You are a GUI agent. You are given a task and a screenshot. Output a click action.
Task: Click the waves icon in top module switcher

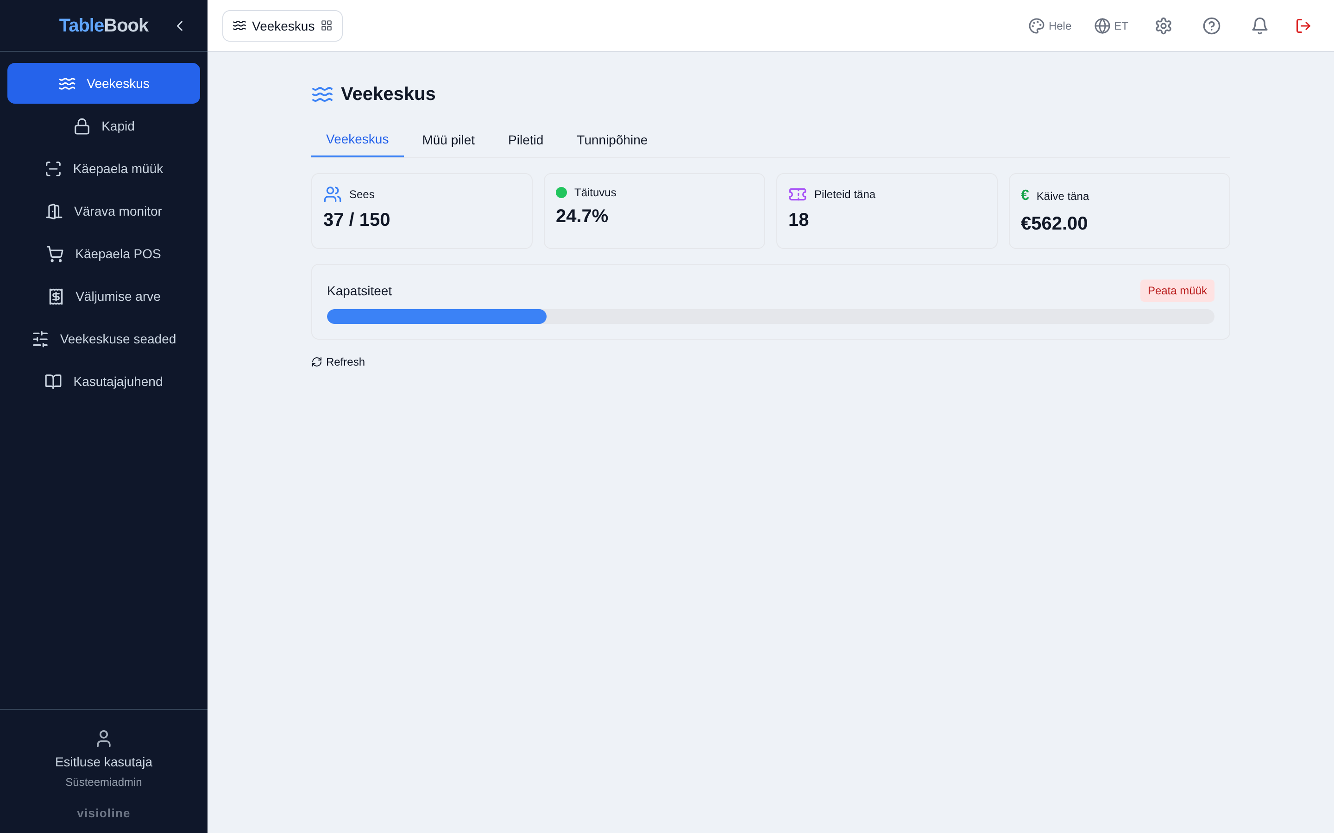tap(239, 26)
